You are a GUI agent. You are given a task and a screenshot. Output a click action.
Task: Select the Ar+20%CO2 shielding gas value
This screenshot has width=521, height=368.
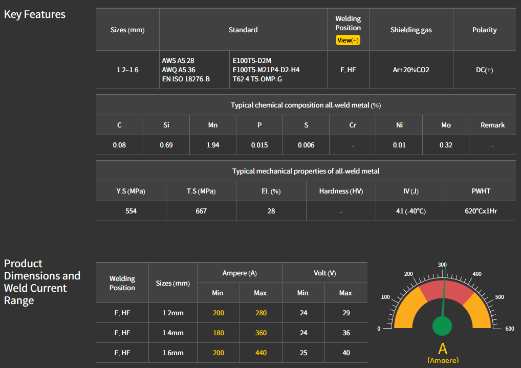point(410,70)
